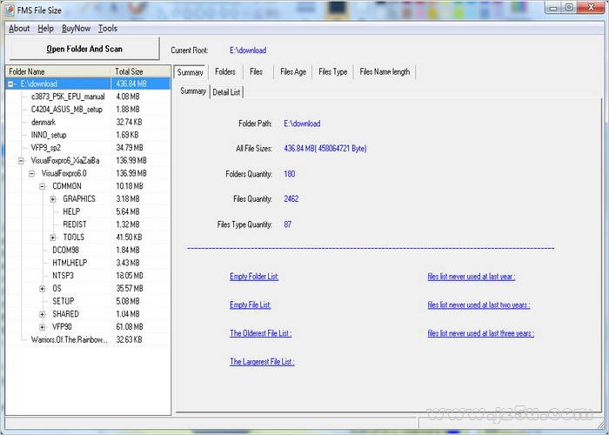This screenshot has width=609, height=435.
Task: Click the 34.79 MB size of VFP9_sp2
Action: tap(130, 148)
